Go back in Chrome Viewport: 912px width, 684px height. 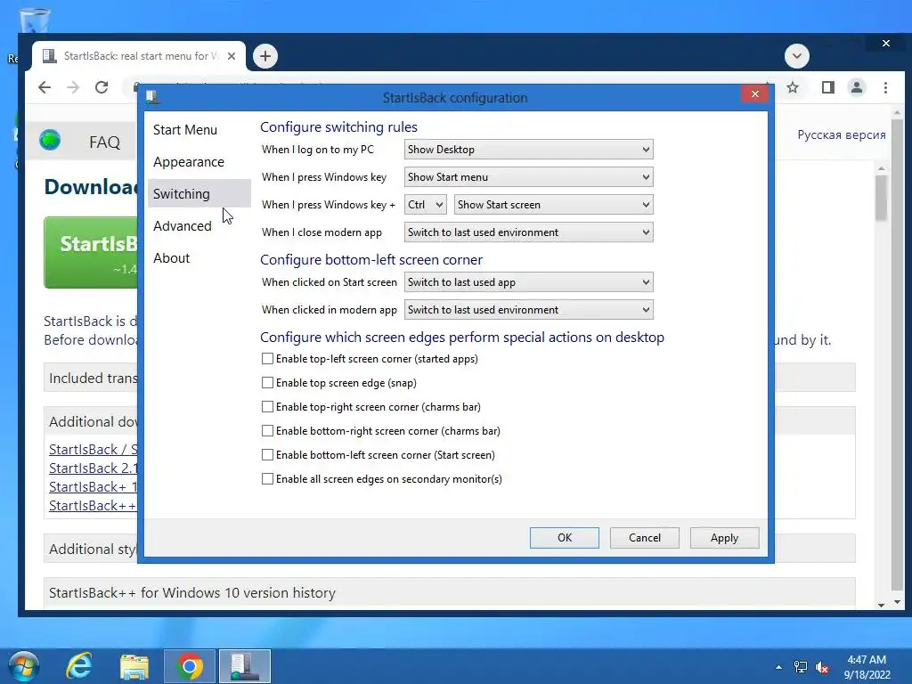(45, 88)
